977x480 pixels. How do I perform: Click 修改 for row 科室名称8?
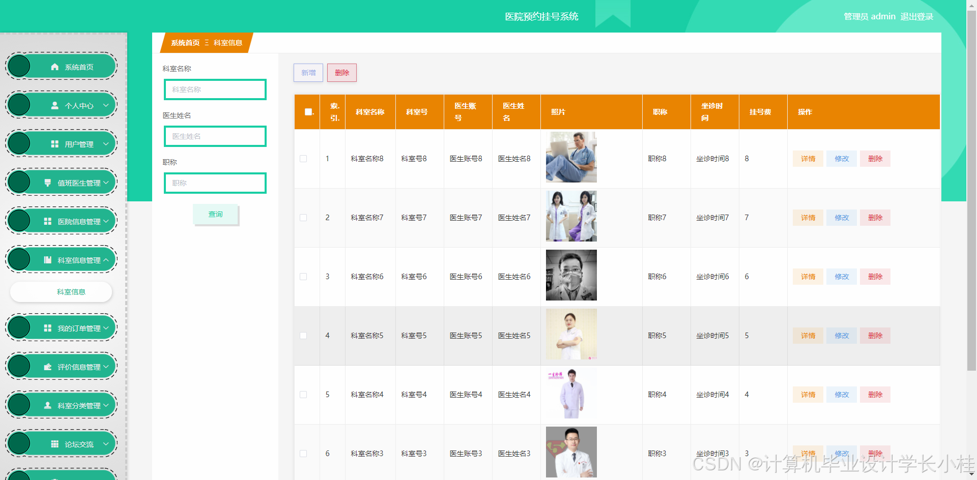(x=842, y=159)
